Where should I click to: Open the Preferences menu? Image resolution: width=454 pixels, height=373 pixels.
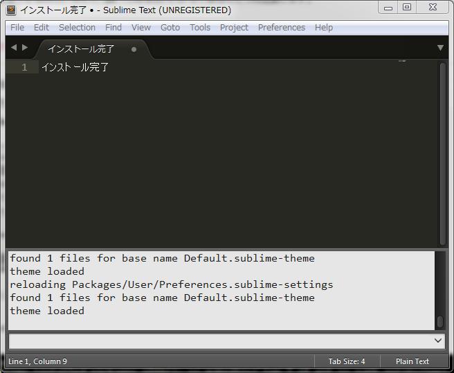(x=282, y=28)
